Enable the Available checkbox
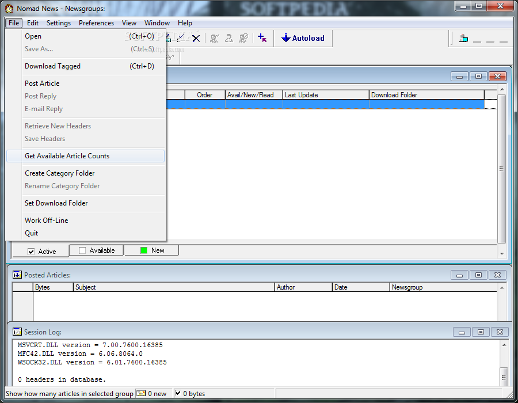Viewport: 518px width, 403px height. (82, 250)
